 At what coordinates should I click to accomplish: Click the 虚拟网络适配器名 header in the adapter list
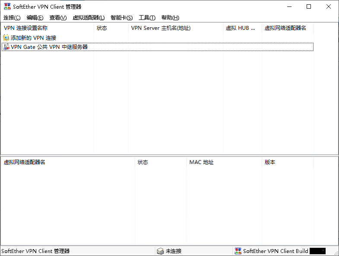click(x=68, y=162)
